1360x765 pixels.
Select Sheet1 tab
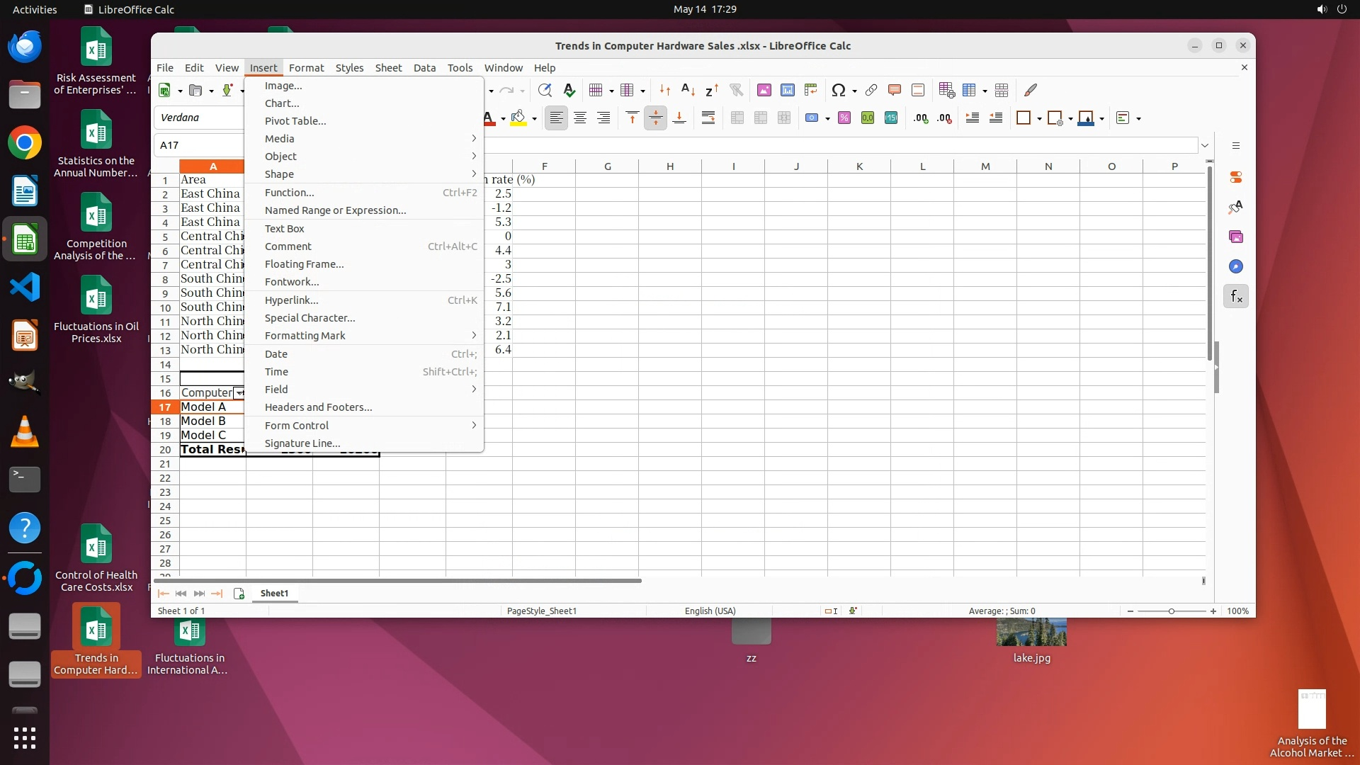coord(274,594)
